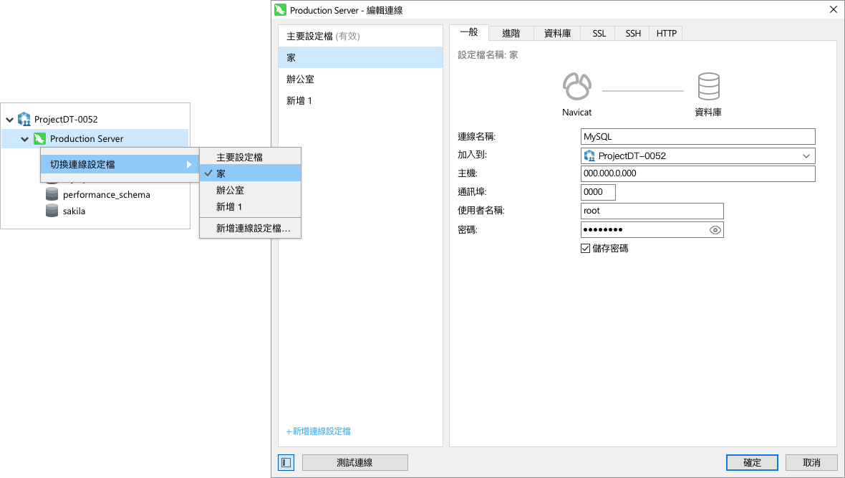
Task: Click the sakila database icon
Action: (52, 211)
